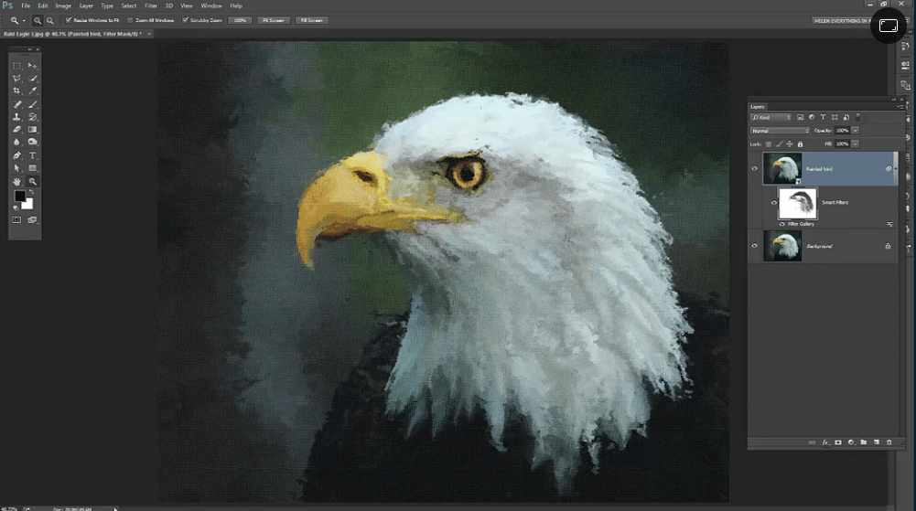Open the blend mode Normal dropdown
The width and height of the screenshot is (916, 511).
[x=780, y=131]
